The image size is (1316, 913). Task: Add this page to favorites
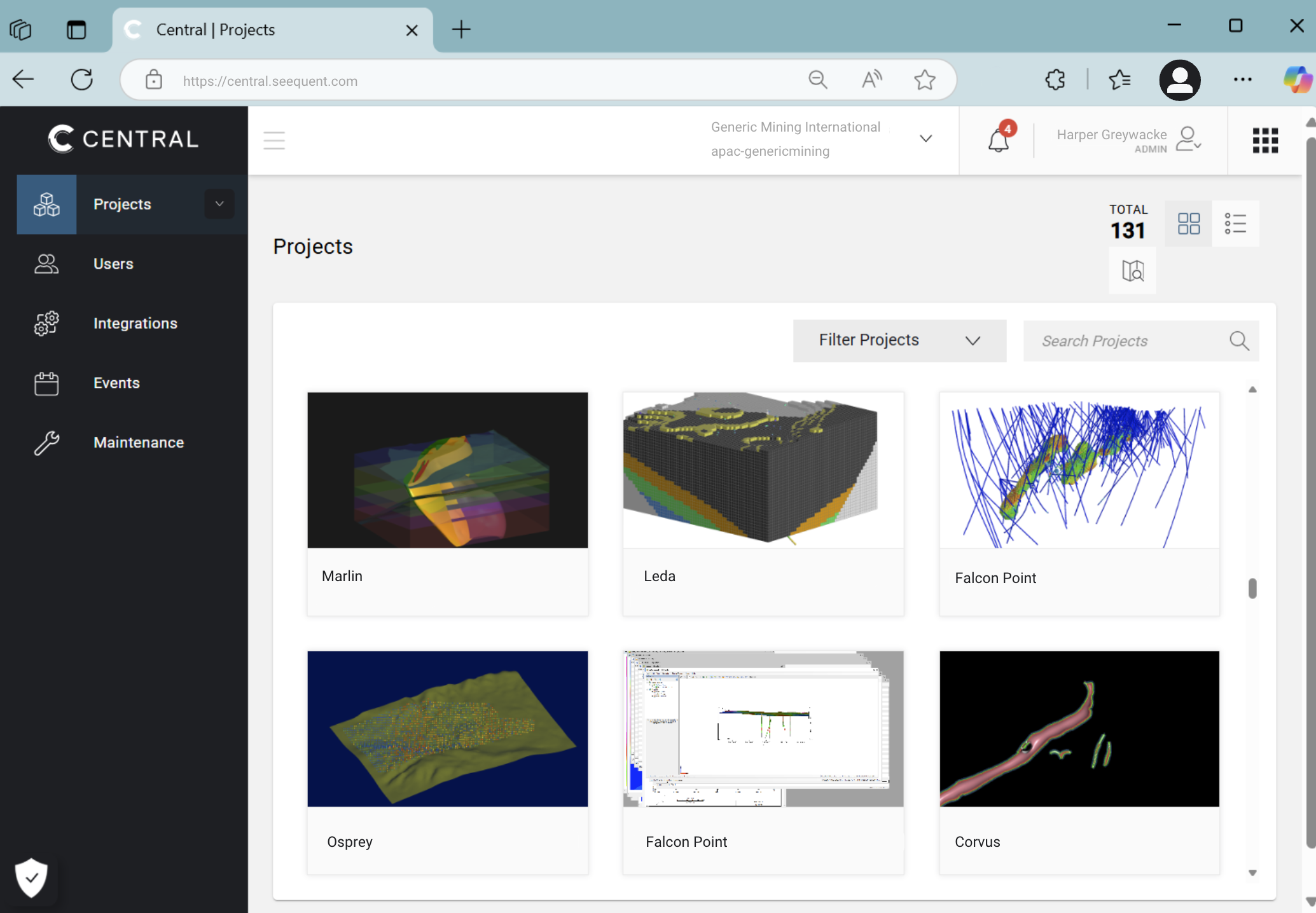[x=925, y=79]
